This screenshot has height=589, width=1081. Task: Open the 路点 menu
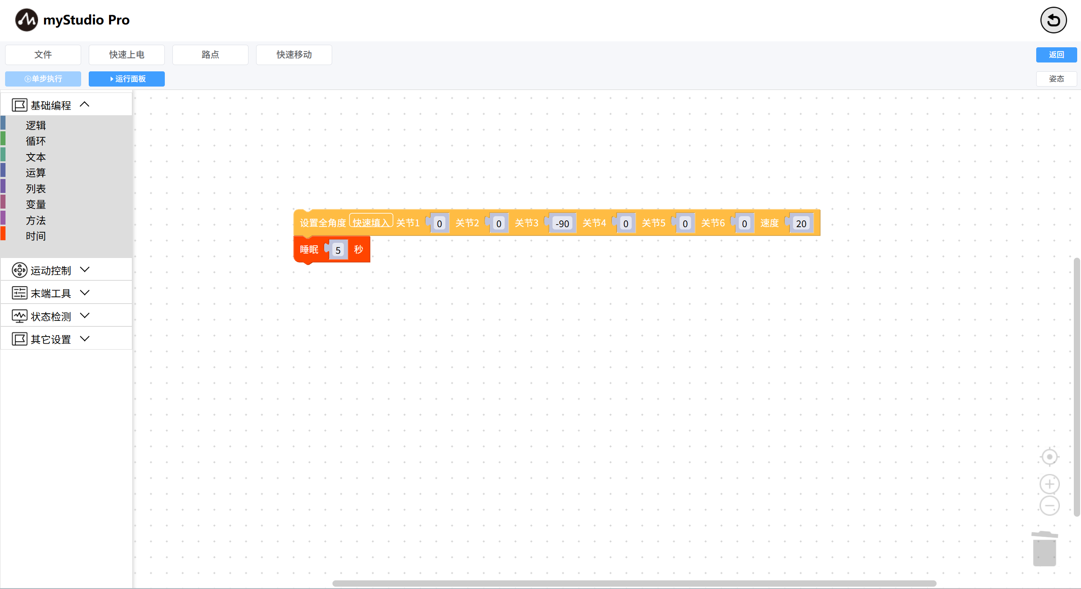210,54
